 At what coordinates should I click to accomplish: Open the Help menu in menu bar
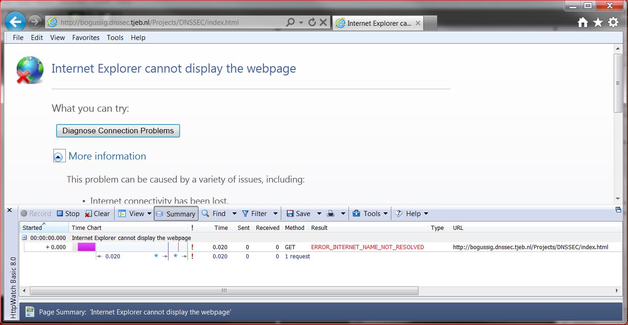coord(138,38)
